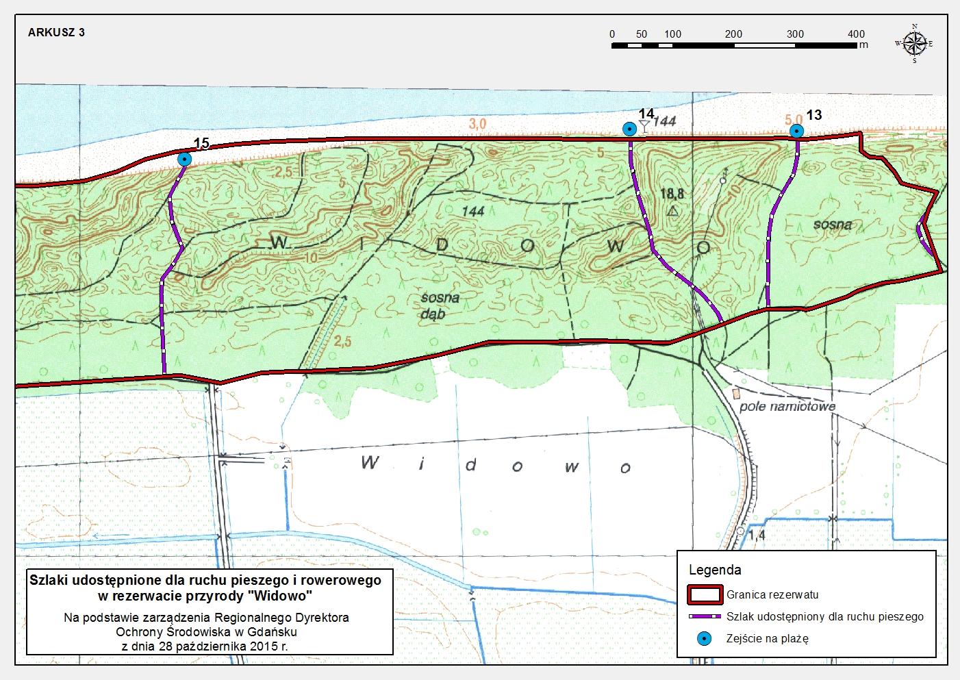The image size is (960, 680).
Task: Click the antenna symbol next to marker 14
Action: pos(644,126)
